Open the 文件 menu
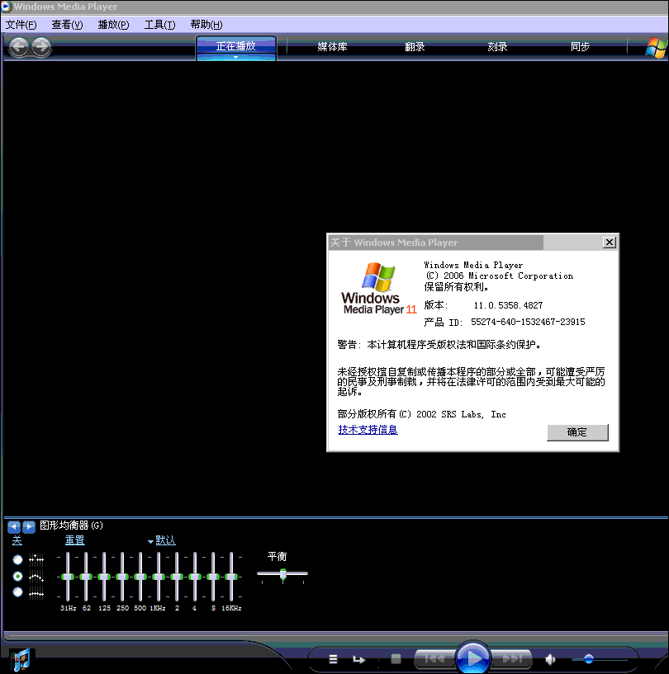The image size is (669, 674). pos(21,25)
